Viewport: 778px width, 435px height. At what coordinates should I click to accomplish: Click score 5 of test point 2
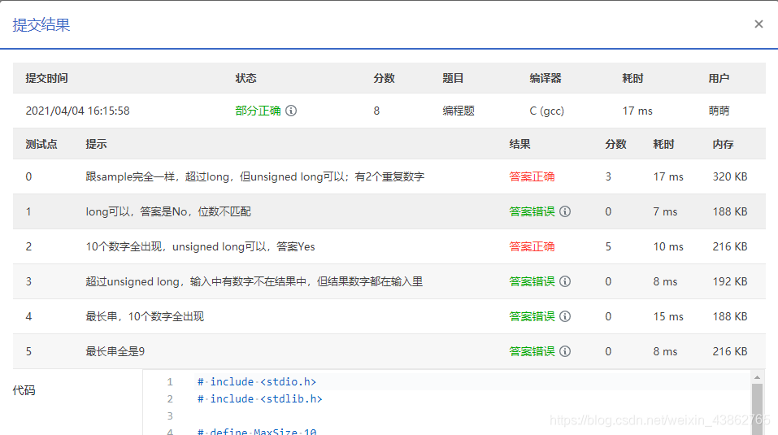608,246
